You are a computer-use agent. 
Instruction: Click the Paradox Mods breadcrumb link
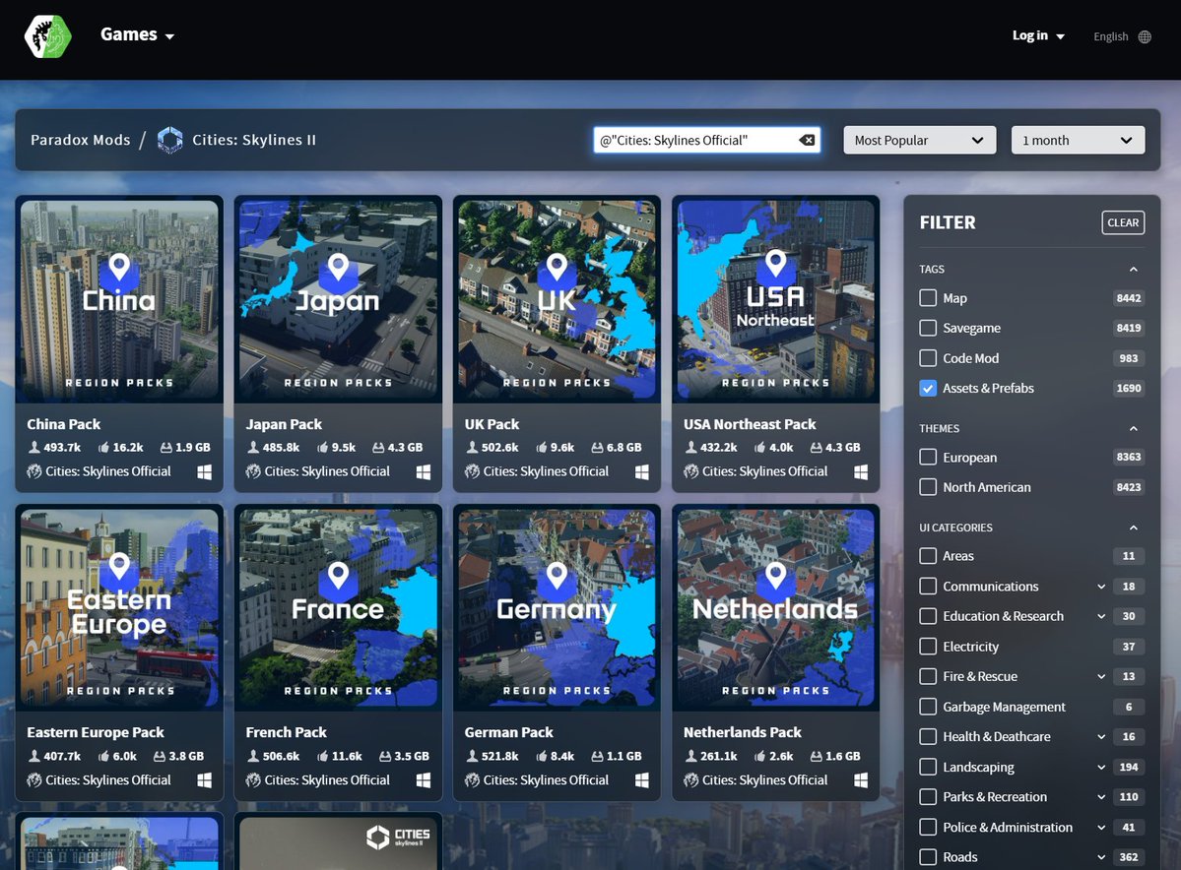click(81, 140)
